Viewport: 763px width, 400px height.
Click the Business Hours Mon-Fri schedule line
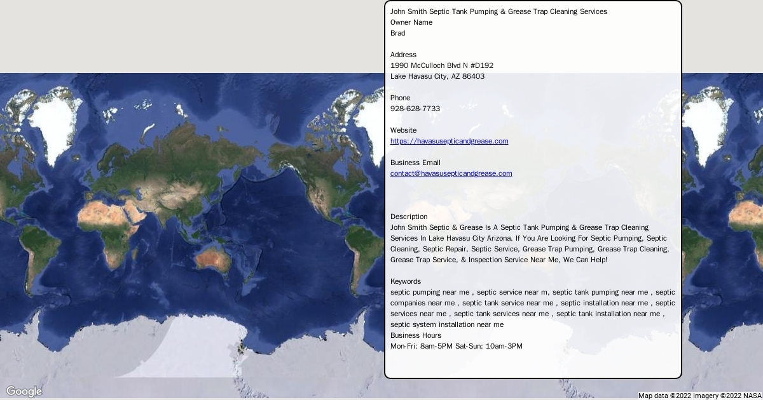456,346
